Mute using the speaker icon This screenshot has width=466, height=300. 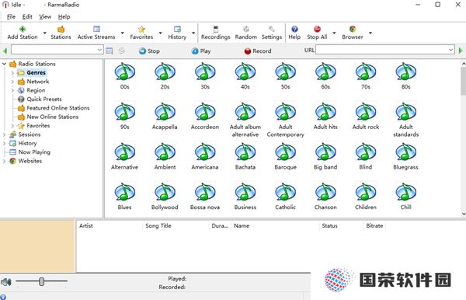point(6,282)
